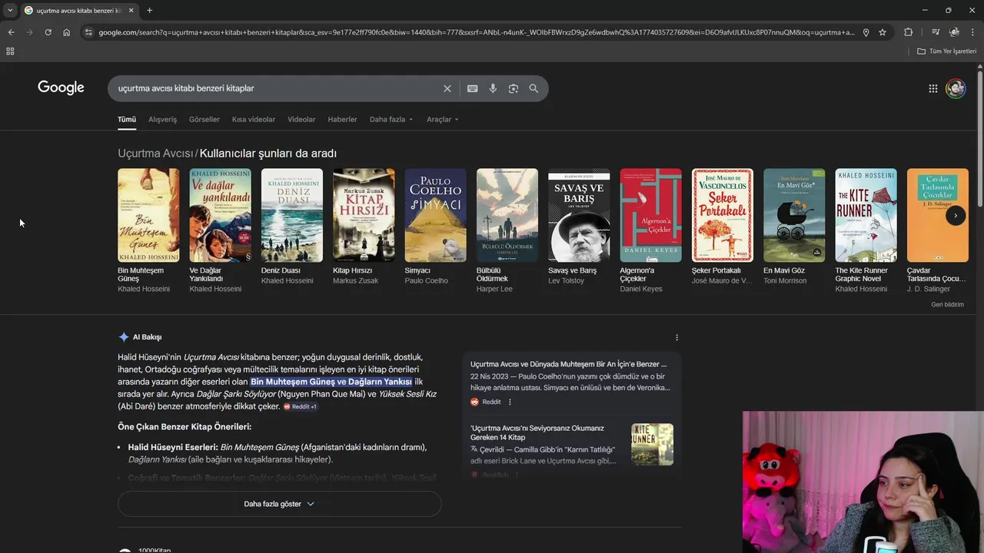Search by image with the Lens icon
This screenshot has width=984, height=553.
(x=513, y=88)
